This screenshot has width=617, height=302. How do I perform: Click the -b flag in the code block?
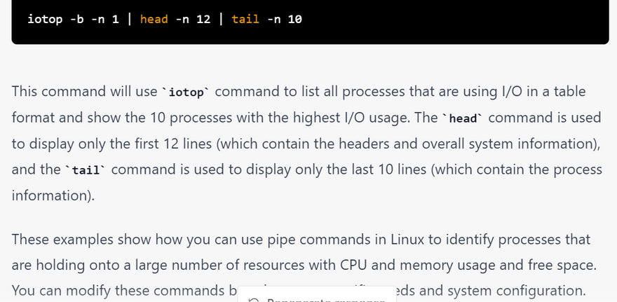coord(76,19)
